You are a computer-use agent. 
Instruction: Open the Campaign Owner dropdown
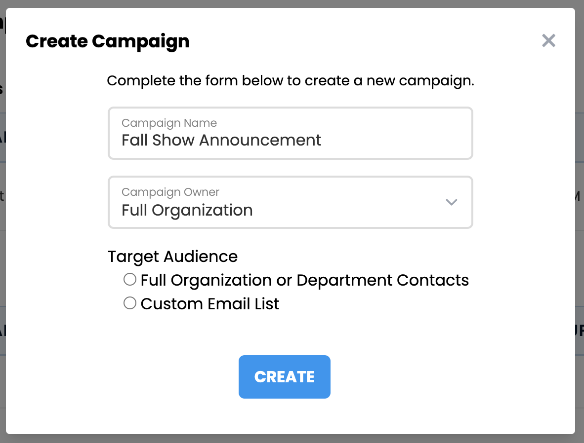[x=290, y=202]
